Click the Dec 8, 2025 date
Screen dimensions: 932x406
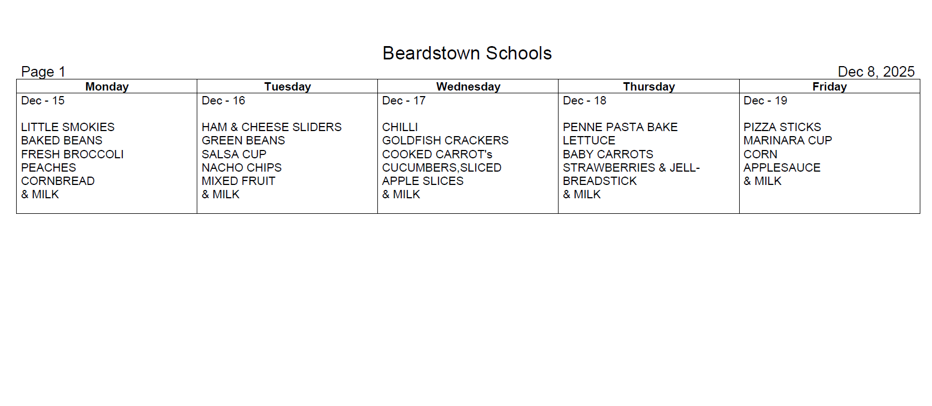click(x=876, y=72)
